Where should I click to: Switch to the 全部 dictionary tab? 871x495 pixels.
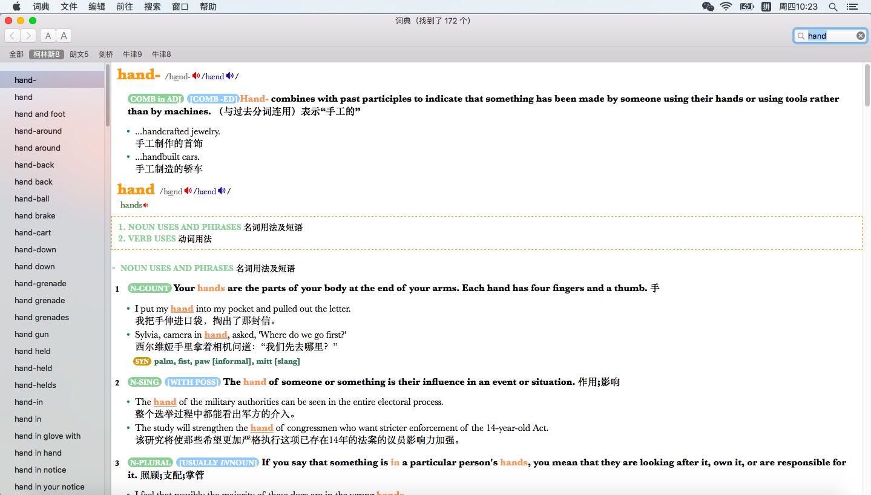[x=16, y=54]
